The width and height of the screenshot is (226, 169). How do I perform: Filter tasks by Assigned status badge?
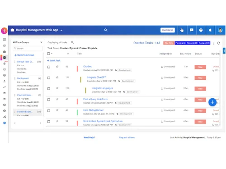click(x=204, y=43)
